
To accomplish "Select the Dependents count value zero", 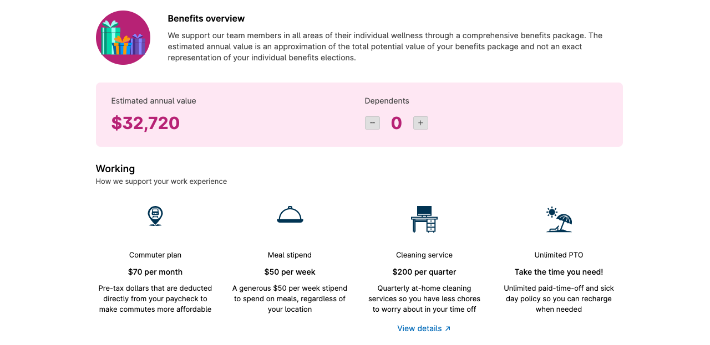I will (x=396, y=122).
